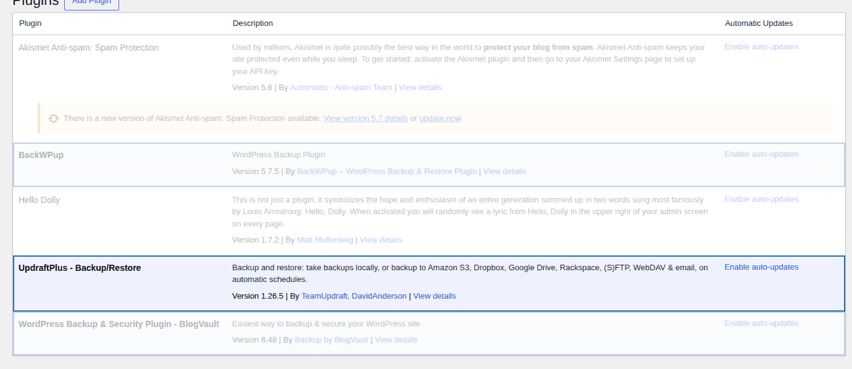
Task: View details of BlogVault plugin
Action: [x=396, y=340]
